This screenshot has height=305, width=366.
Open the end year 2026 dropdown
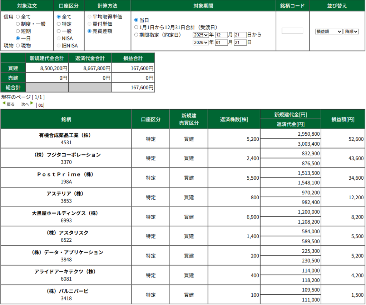[201, 42]
